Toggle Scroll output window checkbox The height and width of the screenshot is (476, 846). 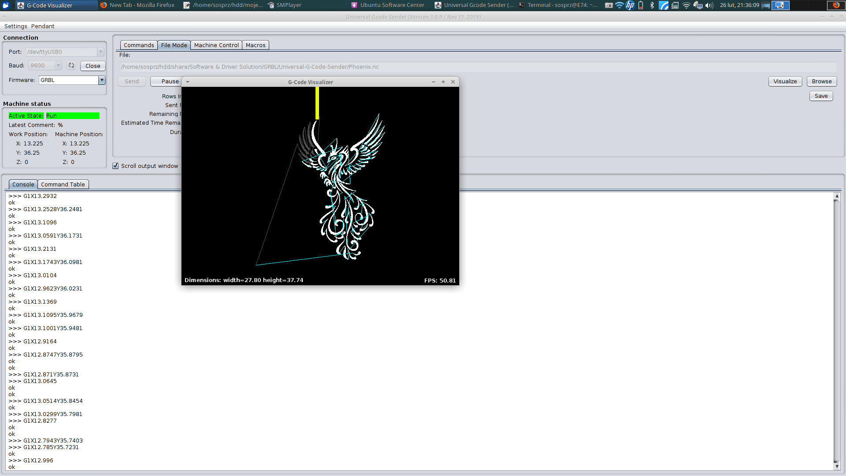coord(115,166)
